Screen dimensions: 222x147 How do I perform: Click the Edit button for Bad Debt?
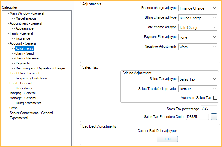click(x=167, y=139)
